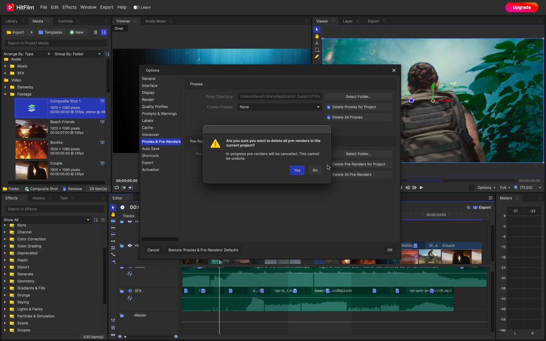The width and height of the screenshot is (546, 341).
Task: Toggle mute icon on SFX track
Action: pyautogui.click(x=130, y=291)
